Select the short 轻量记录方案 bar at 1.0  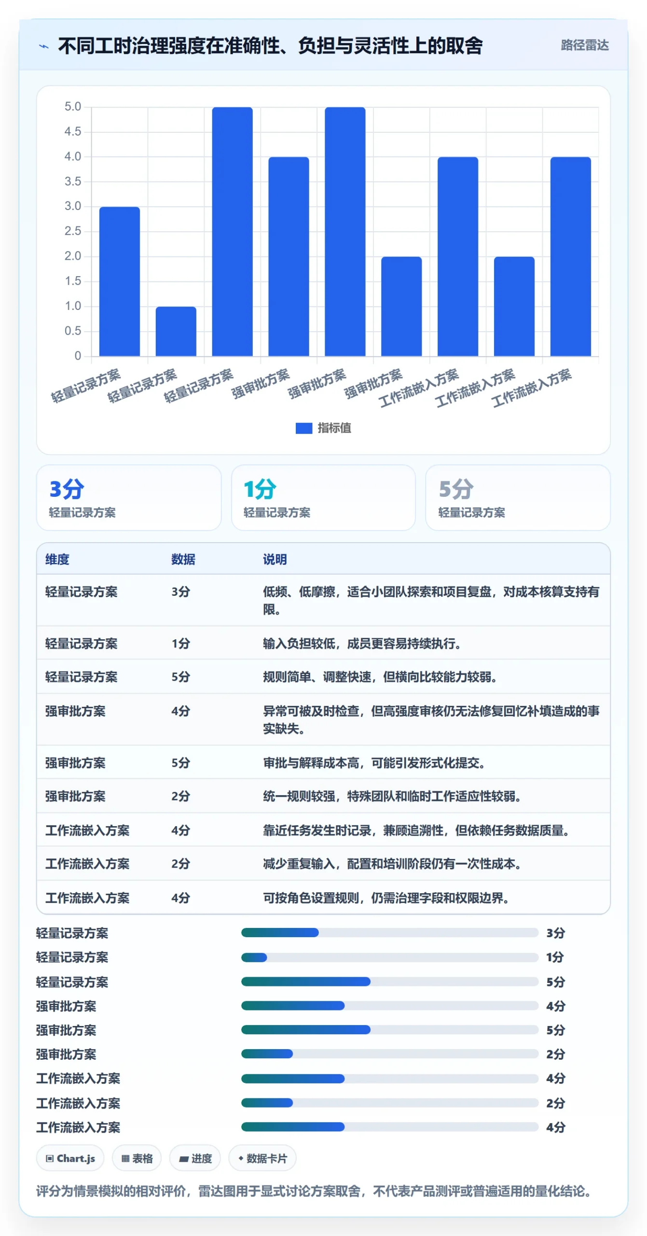pos(176,331)
